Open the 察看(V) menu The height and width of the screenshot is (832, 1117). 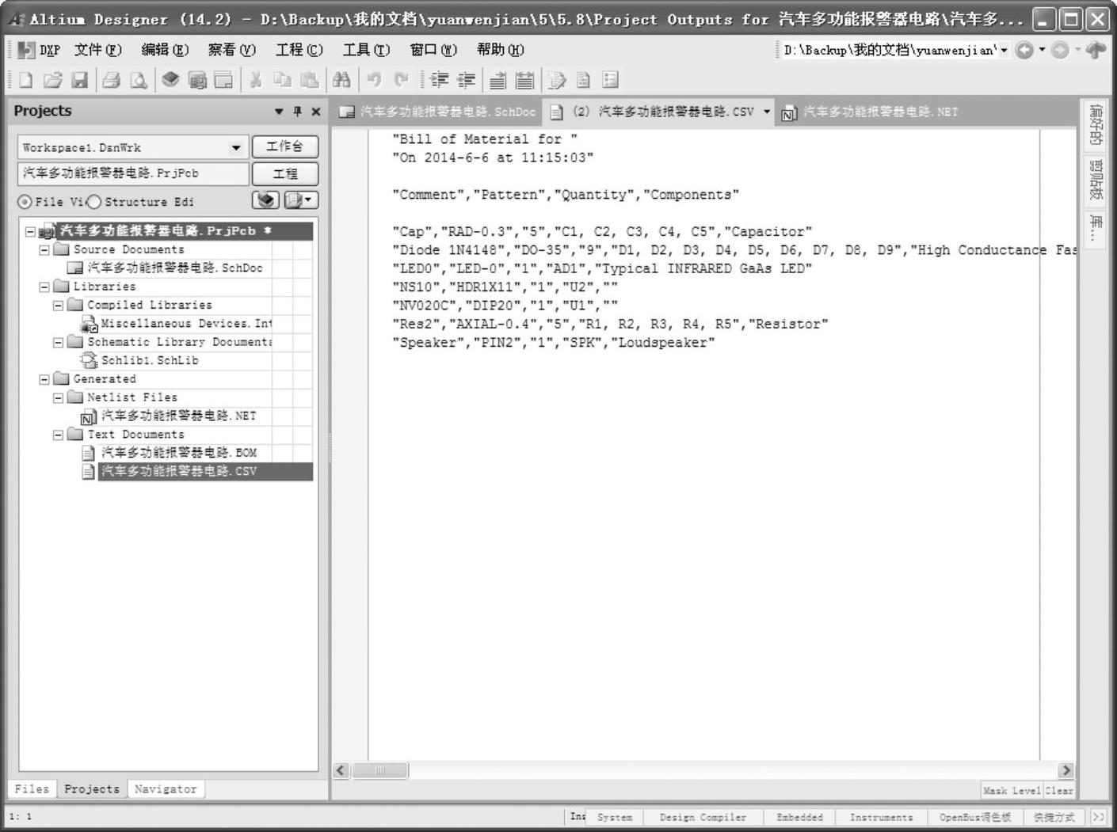(x=232, y=50)
